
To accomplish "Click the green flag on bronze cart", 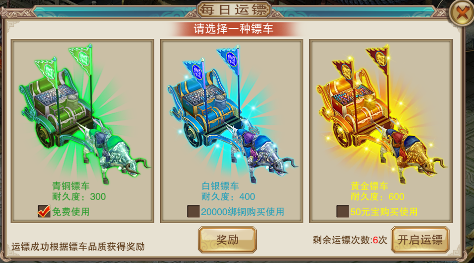I will pyautogui.click(x=81, y=58).
